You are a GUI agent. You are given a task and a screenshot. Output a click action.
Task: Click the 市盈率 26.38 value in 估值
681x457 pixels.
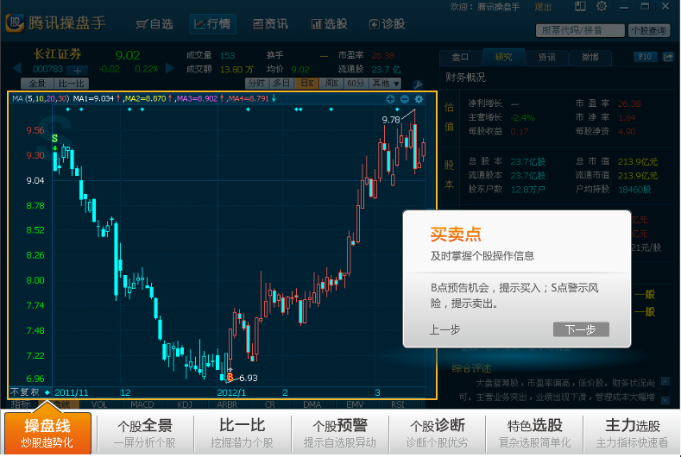629,103
